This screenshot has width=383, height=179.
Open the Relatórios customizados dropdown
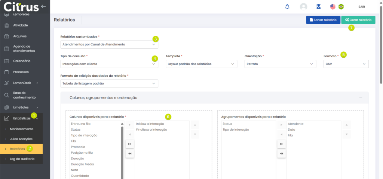[x=109, y=44]
